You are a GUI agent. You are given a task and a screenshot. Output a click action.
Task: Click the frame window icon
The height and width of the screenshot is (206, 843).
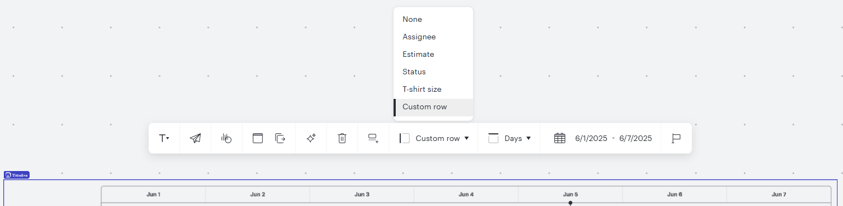click(258, 138)
